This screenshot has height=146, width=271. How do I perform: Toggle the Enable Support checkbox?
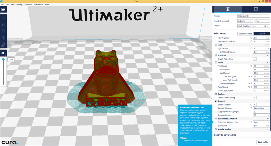pos(255,105)
